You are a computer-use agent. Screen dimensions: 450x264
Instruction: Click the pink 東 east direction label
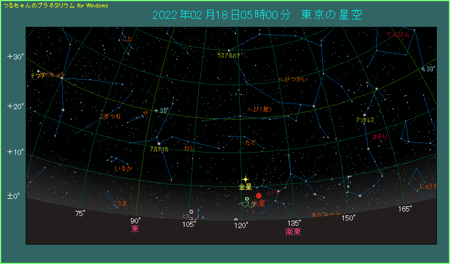(135, 230)
